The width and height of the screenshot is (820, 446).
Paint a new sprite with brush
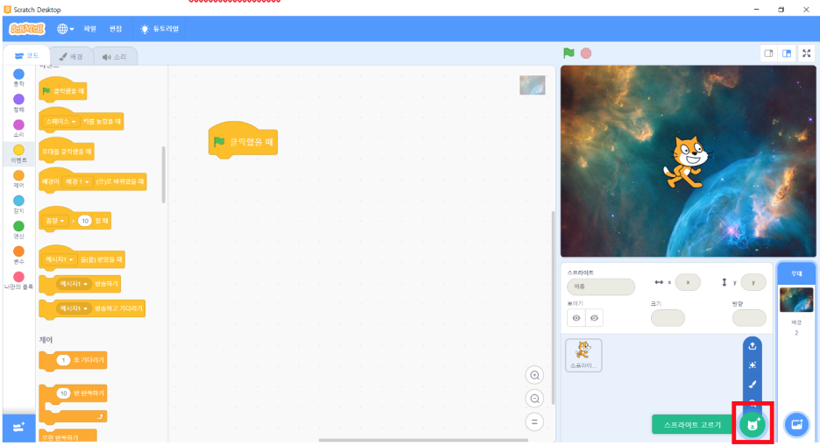[x=753, y=385]
